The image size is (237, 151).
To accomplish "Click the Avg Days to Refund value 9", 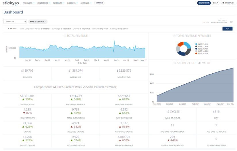I will [x=216, y=125].
